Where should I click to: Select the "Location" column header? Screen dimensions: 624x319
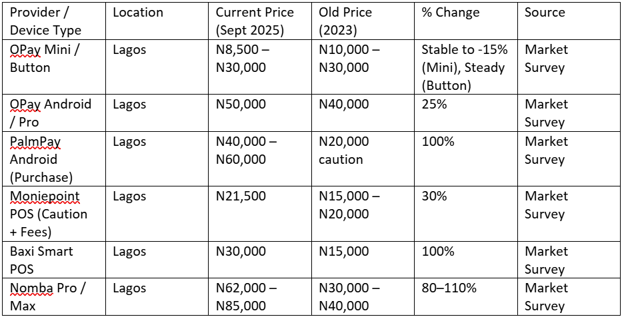(138, 13)
